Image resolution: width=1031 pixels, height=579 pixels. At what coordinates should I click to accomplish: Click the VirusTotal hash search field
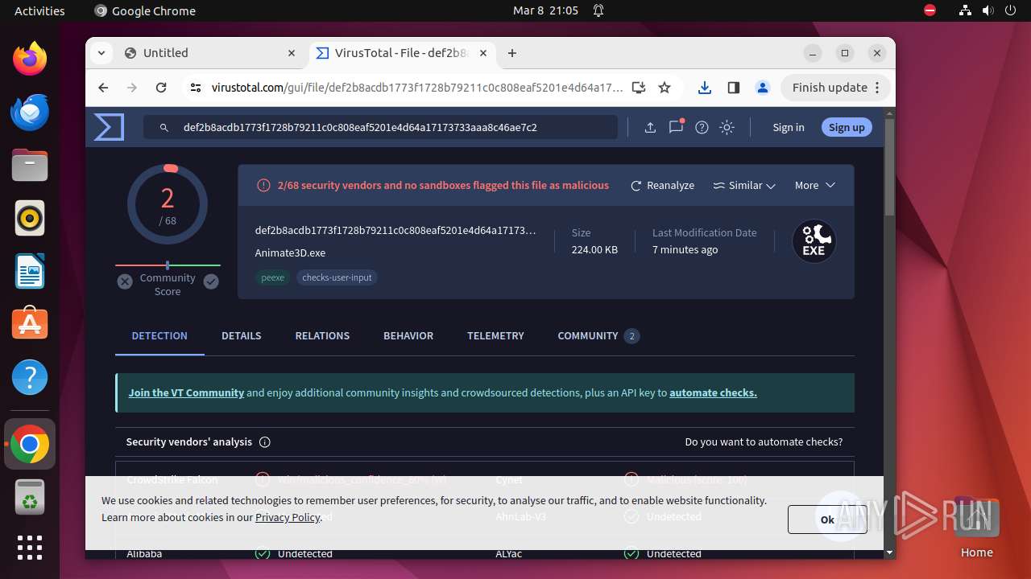point(380,127)
